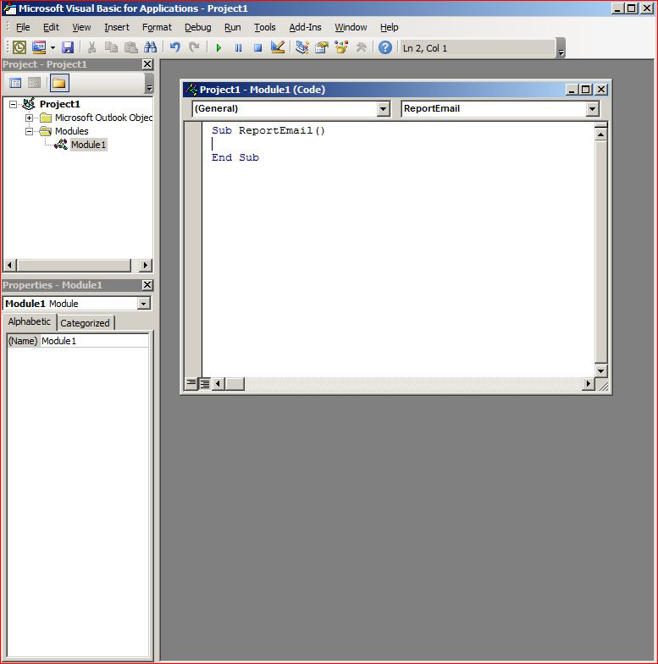Click the Redo arrow icon
Viewport: 658px width, 664px height.
pos(194,47)
